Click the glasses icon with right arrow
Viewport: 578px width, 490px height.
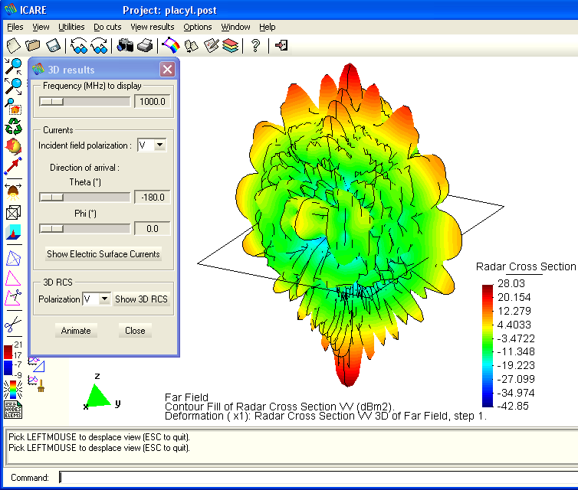pyautogui.click(x=99, y=46)
